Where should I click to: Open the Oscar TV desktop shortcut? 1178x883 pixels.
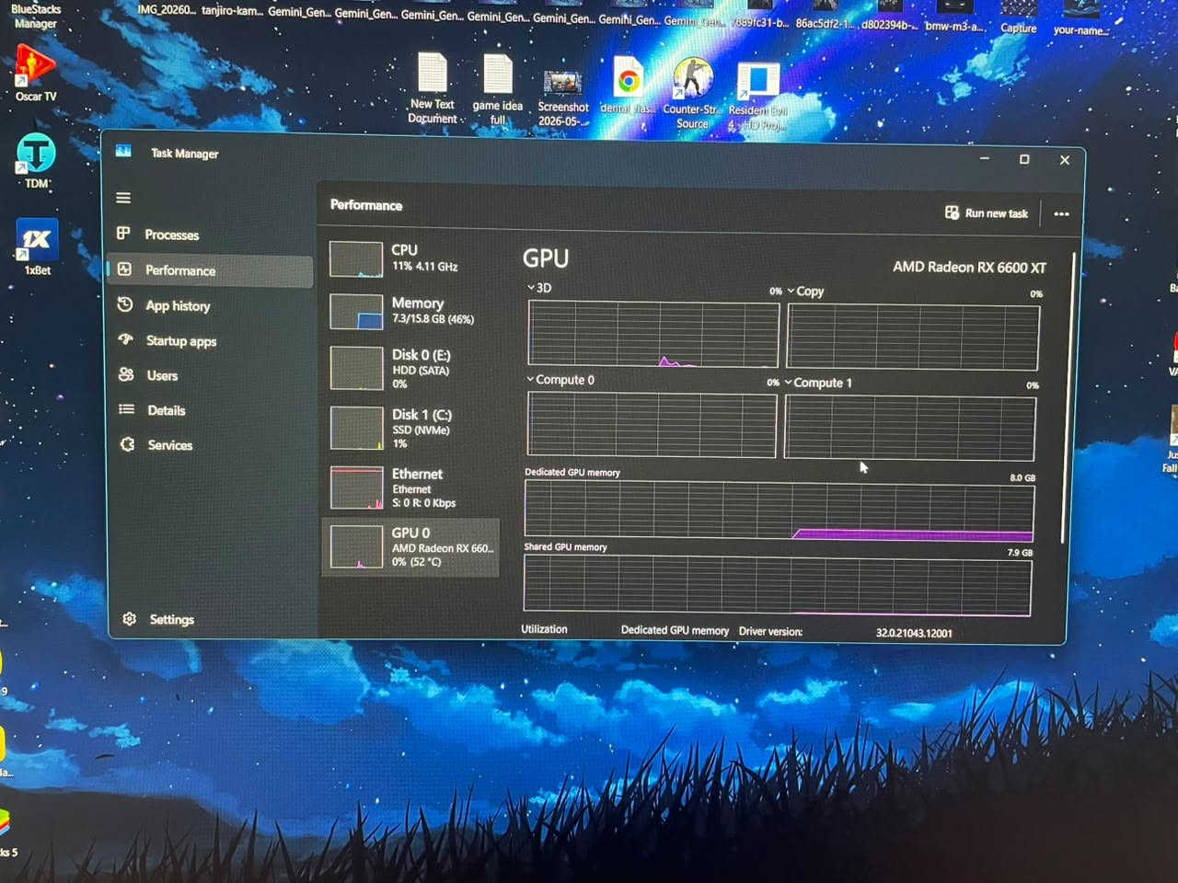pos(35,73)
